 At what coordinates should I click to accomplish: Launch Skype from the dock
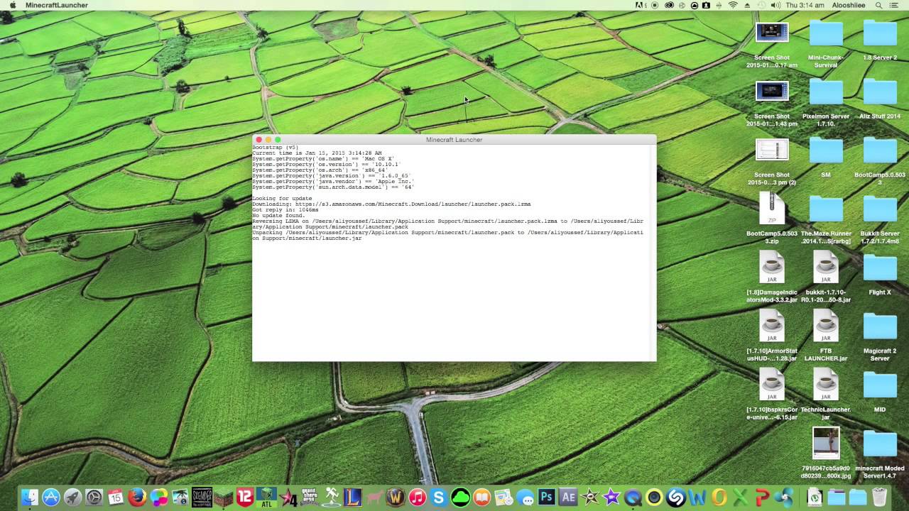439,498
